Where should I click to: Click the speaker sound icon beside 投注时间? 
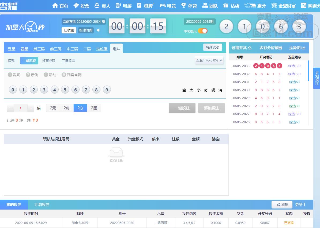(x=99, y=30)
